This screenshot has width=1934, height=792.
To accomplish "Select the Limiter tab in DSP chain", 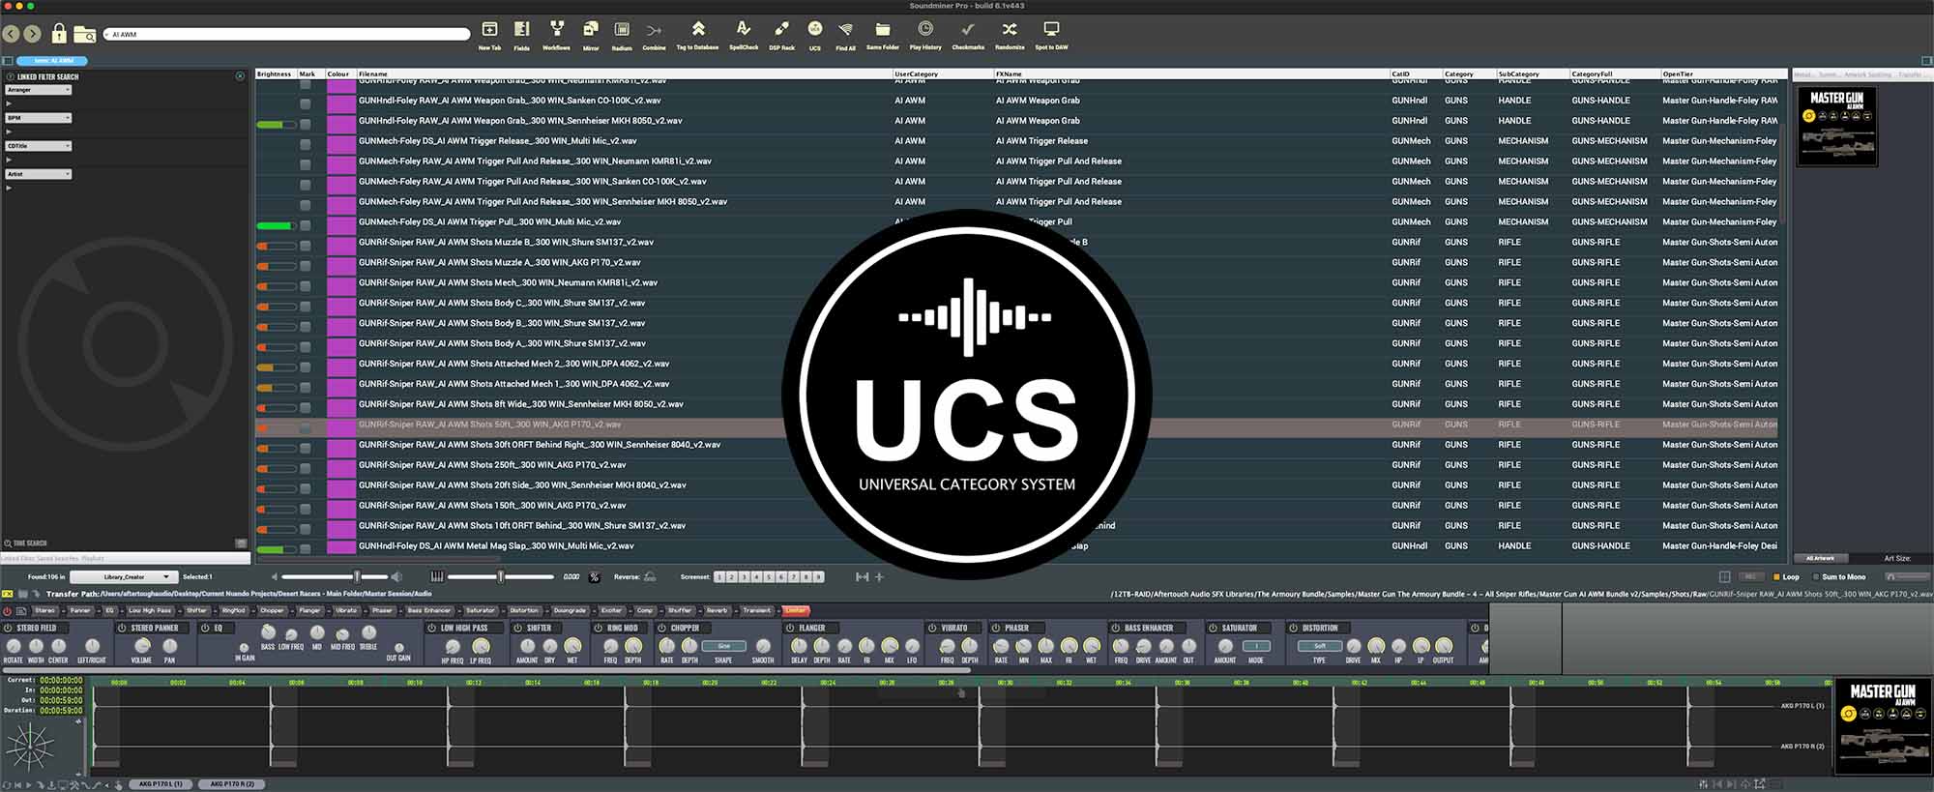I will point(795,611).
